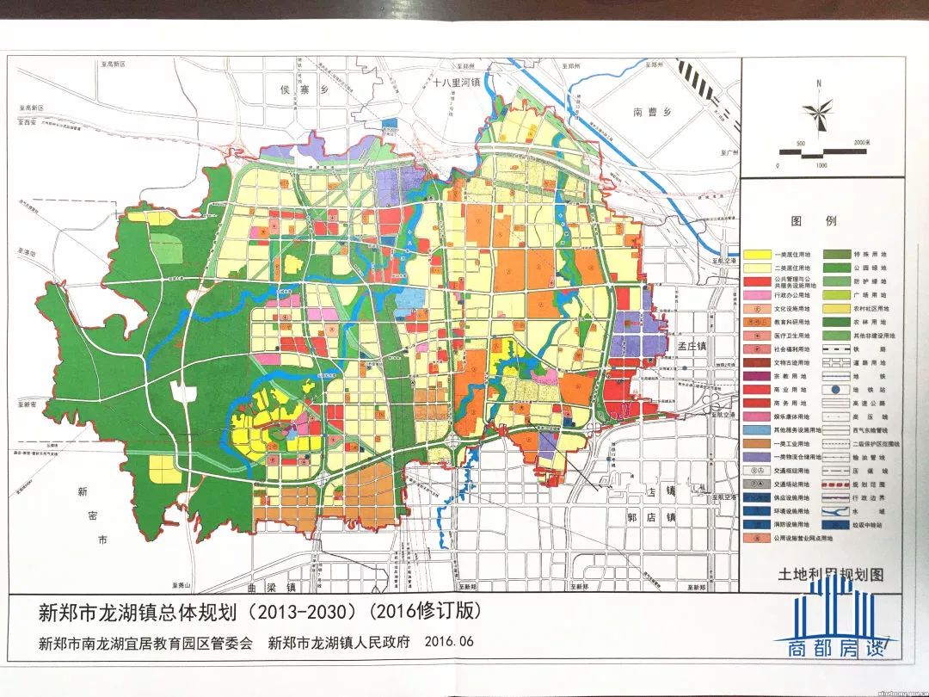Click the map scale bar
The width and height of the screenshot is (929, 697).
click(x=822, y=153)
